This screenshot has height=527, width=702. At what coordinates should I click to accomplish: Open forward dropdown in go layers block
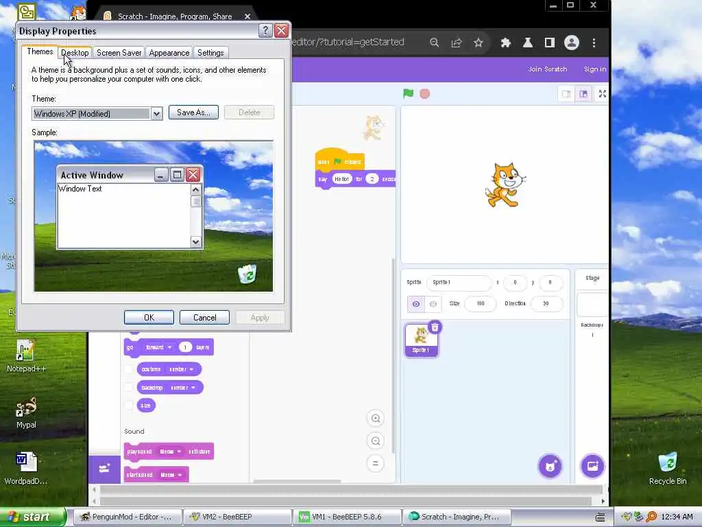click(158, 347)
